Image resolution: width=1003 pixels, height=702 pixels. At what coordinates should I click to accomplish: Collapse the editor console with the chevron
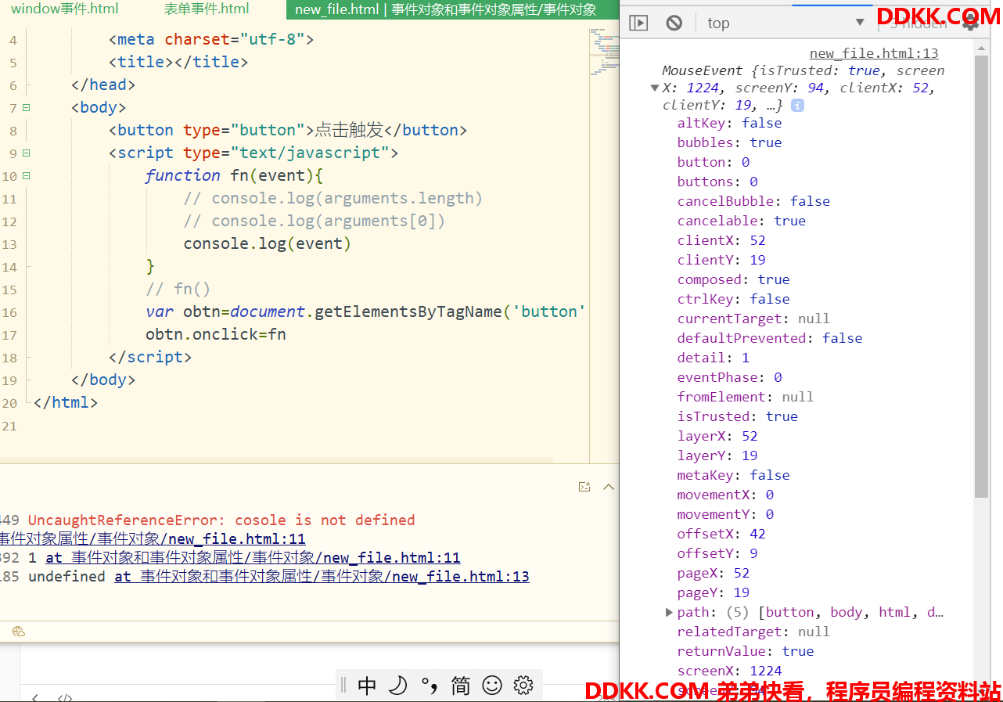[609, 487]
